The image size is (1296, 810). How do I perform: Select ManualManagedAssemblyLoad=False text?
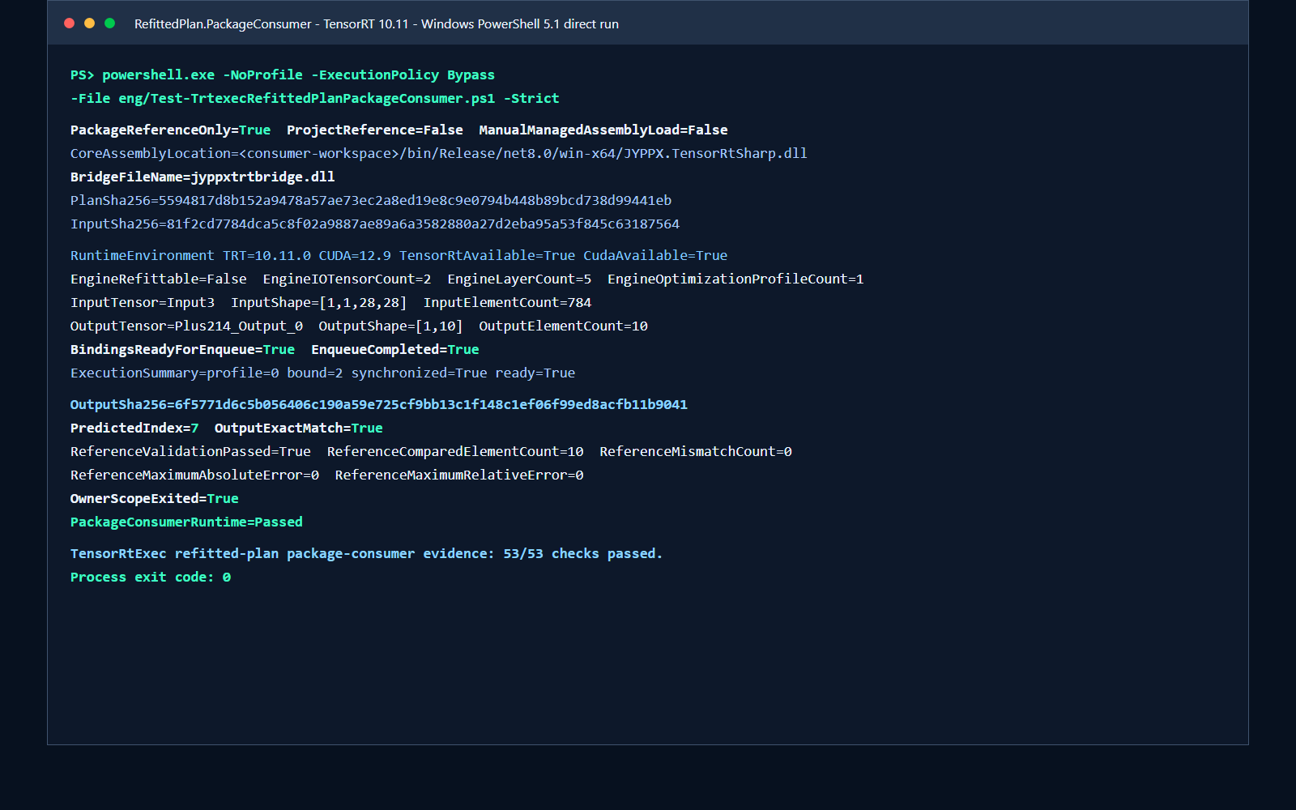pyautogui.click(x=603, y=130)
